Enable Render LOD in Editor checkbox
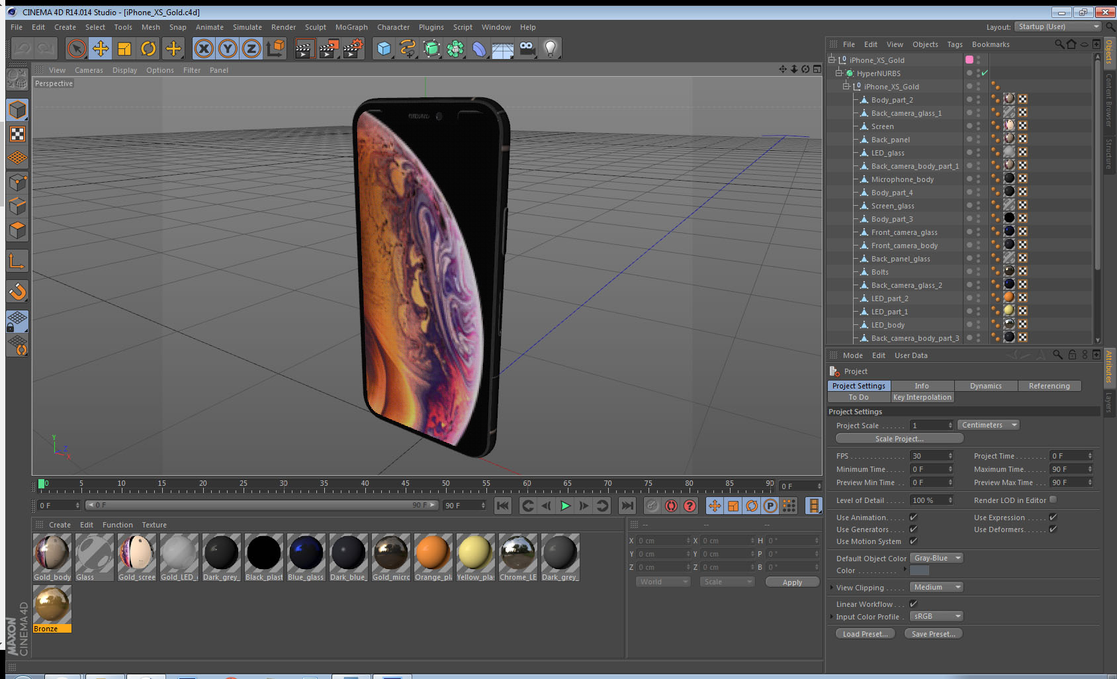The height and width of the screenshot is (679, 1117). point(1053,500)
